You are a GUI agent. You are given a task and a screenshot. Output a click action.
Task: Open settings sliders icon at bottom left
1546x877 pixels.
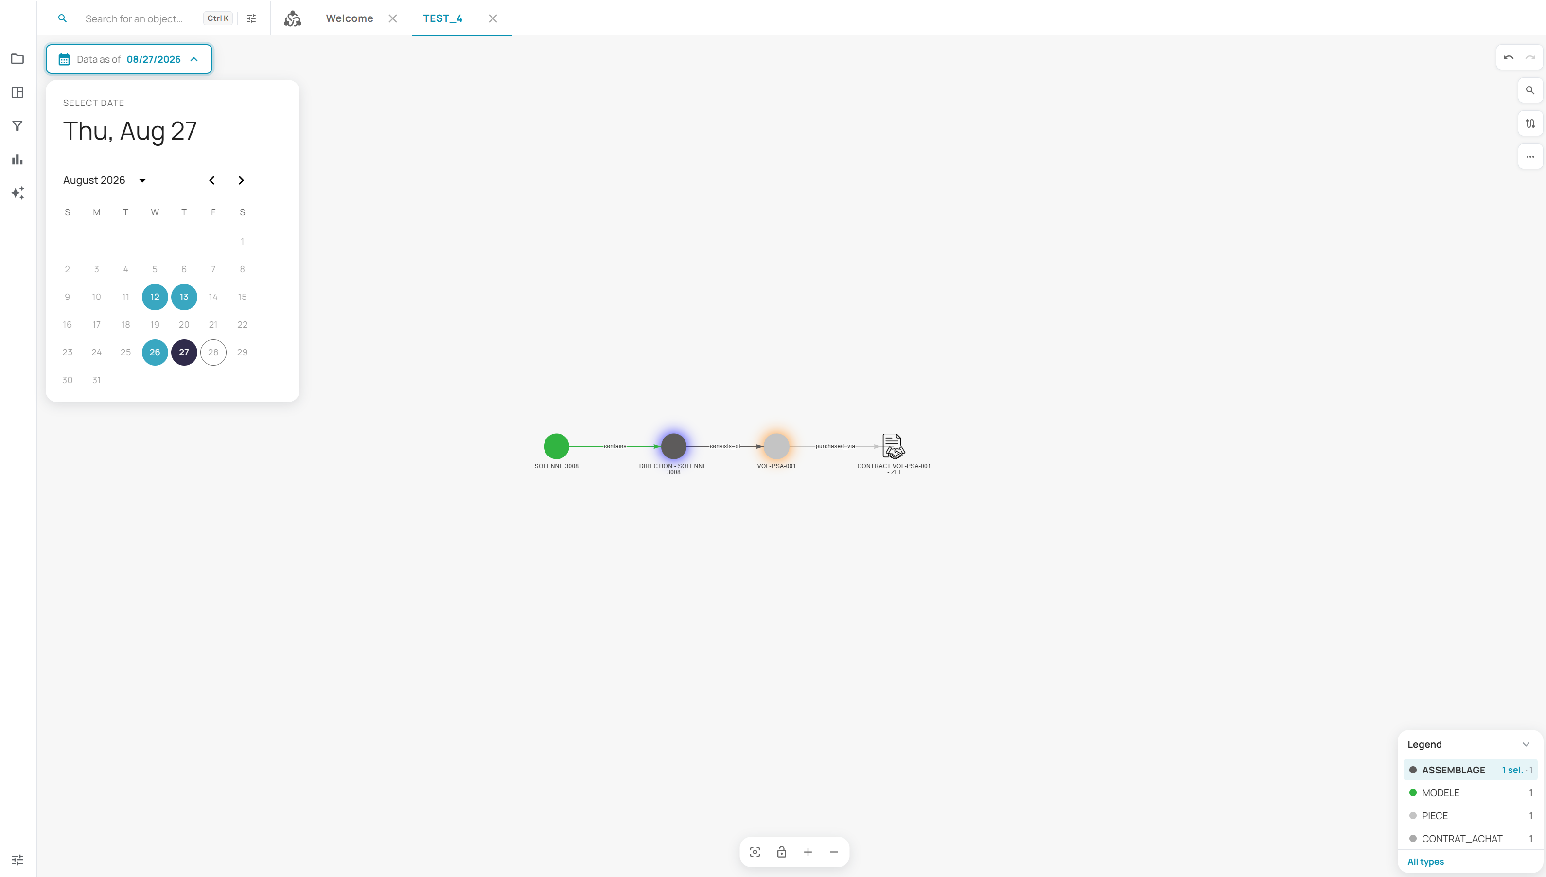pyautogui.click(x=18, y=859)
